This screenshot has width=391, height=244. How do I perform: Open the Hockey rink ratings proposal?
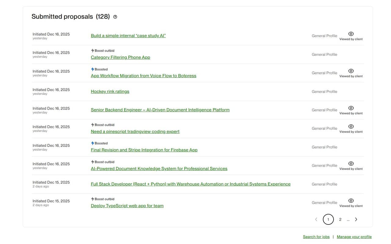click(110, 91)
